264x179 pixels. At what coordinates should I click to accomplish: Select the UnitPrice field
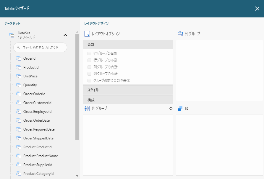tap(30, 76)
